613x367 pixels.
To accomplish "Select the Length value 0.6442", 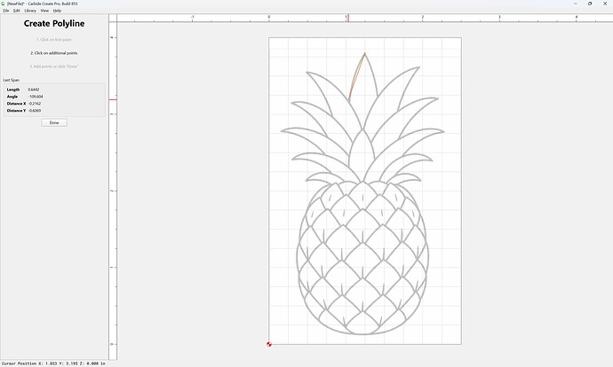I will point(34,90).
